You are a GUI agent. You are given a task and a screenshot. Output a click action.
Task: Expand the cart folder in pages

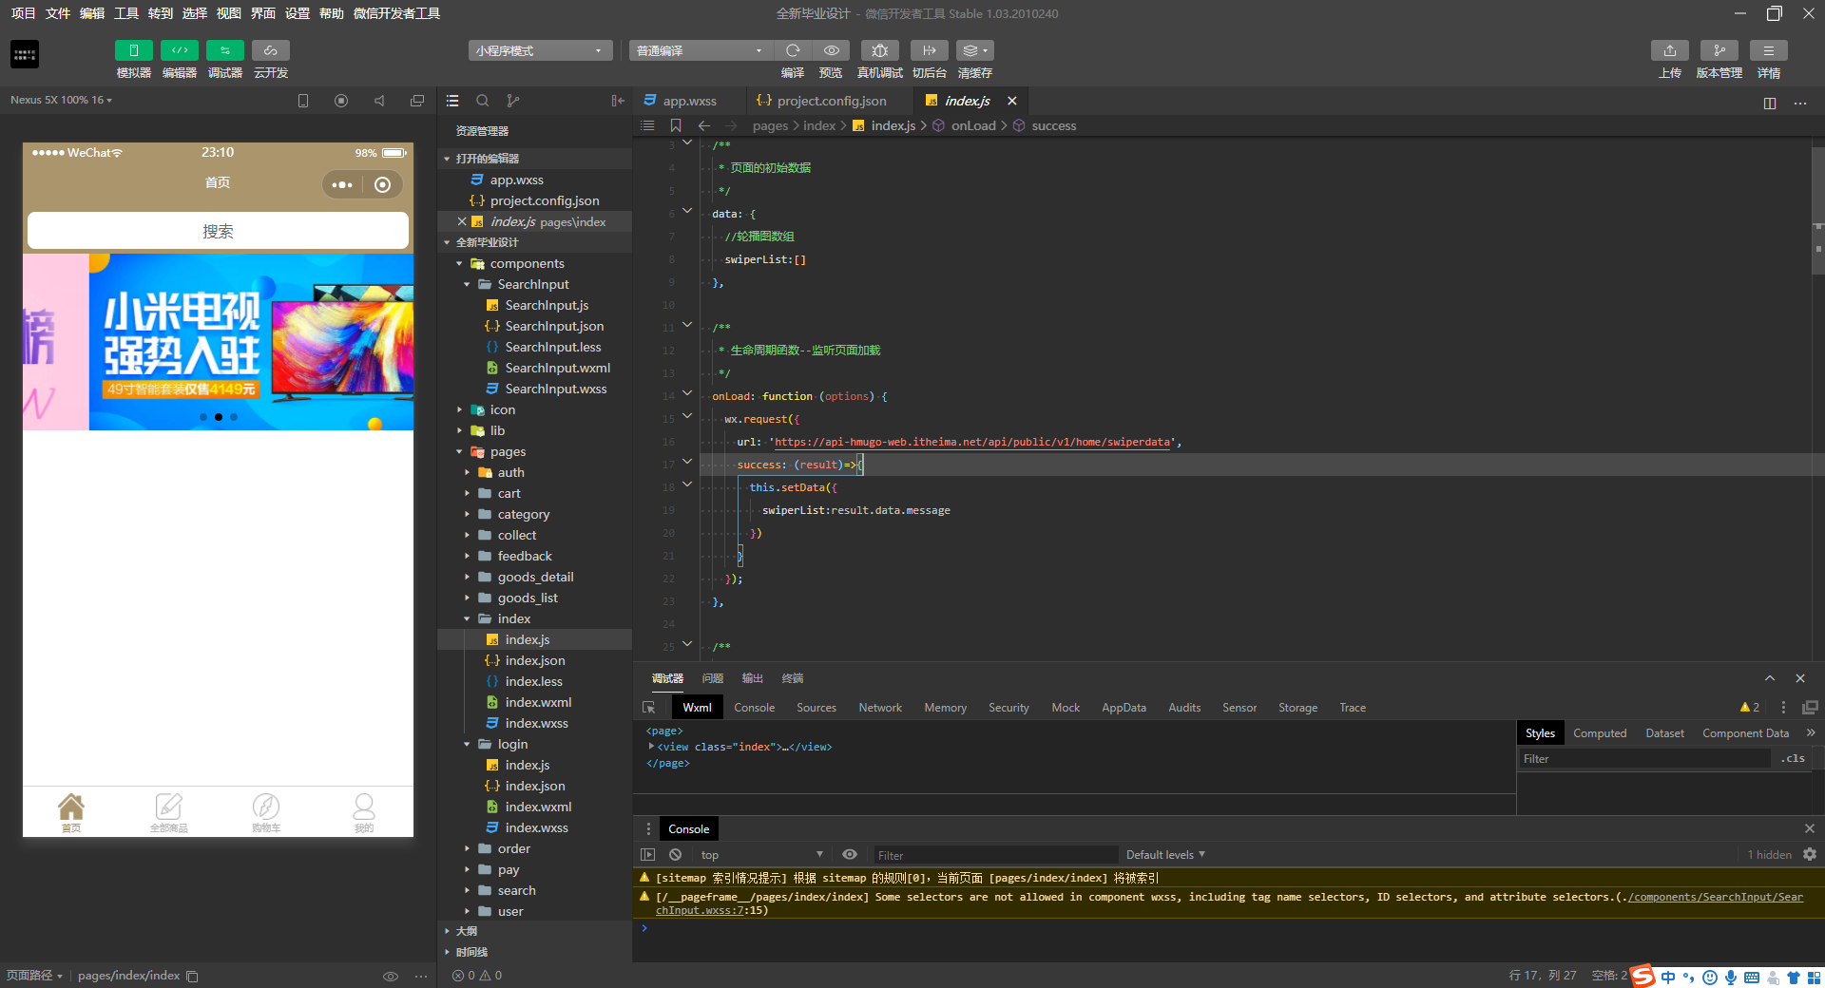[509, 493]
